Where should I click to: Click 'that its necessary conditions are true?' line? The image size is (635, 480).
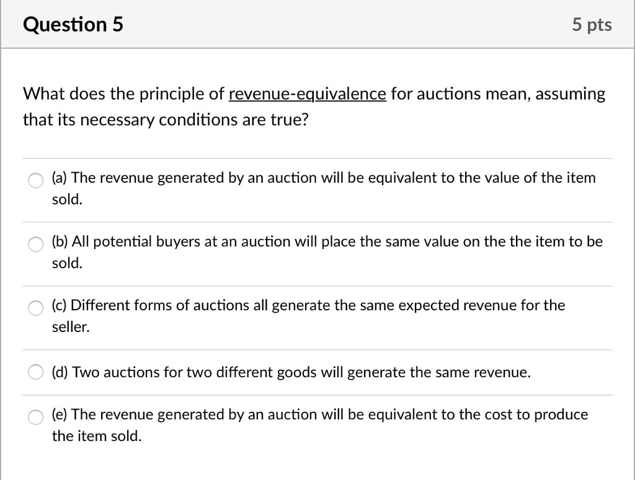(x=166, y=120)
